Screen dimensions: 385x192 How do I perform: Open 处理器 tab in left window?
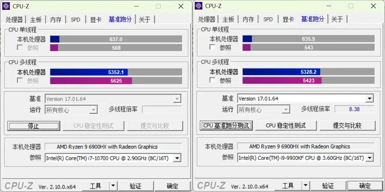tap(14, 20)
